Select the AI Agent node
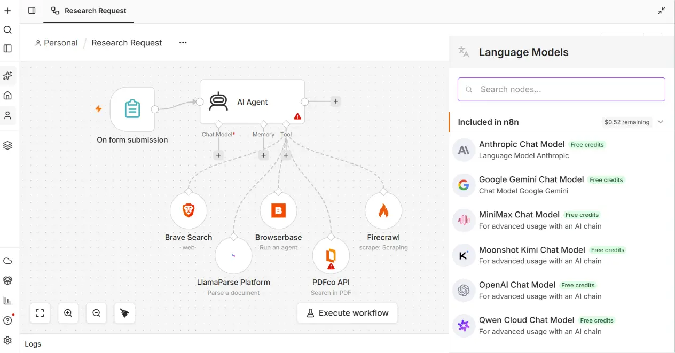Viewport: 675px width, 353px height. click(252, 102)
